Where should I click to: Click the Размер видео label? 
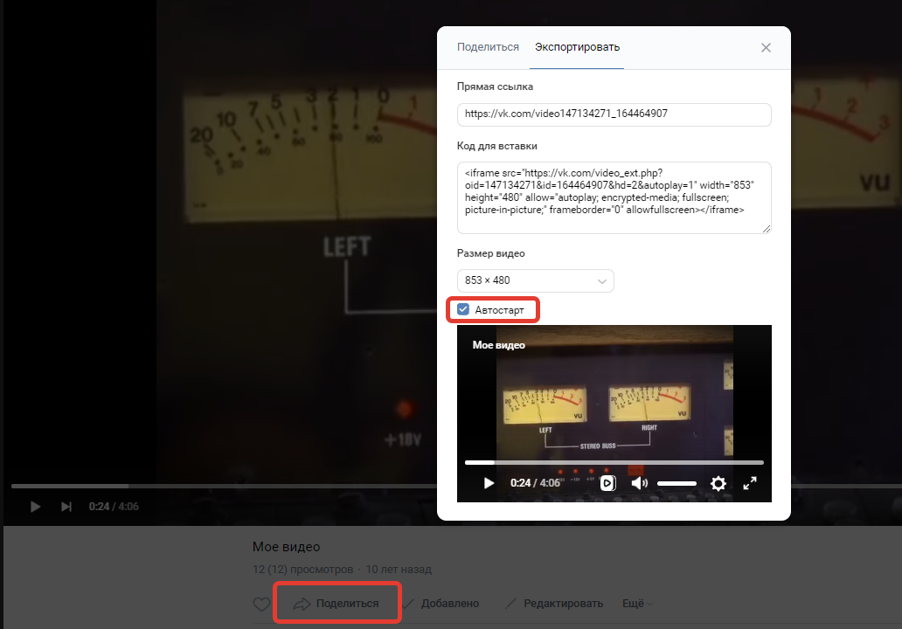490,253
